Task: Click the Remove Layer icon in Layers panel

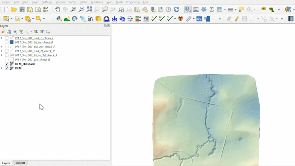Action: point(48,32)
